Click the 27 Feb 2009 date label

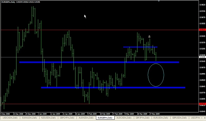117,114
